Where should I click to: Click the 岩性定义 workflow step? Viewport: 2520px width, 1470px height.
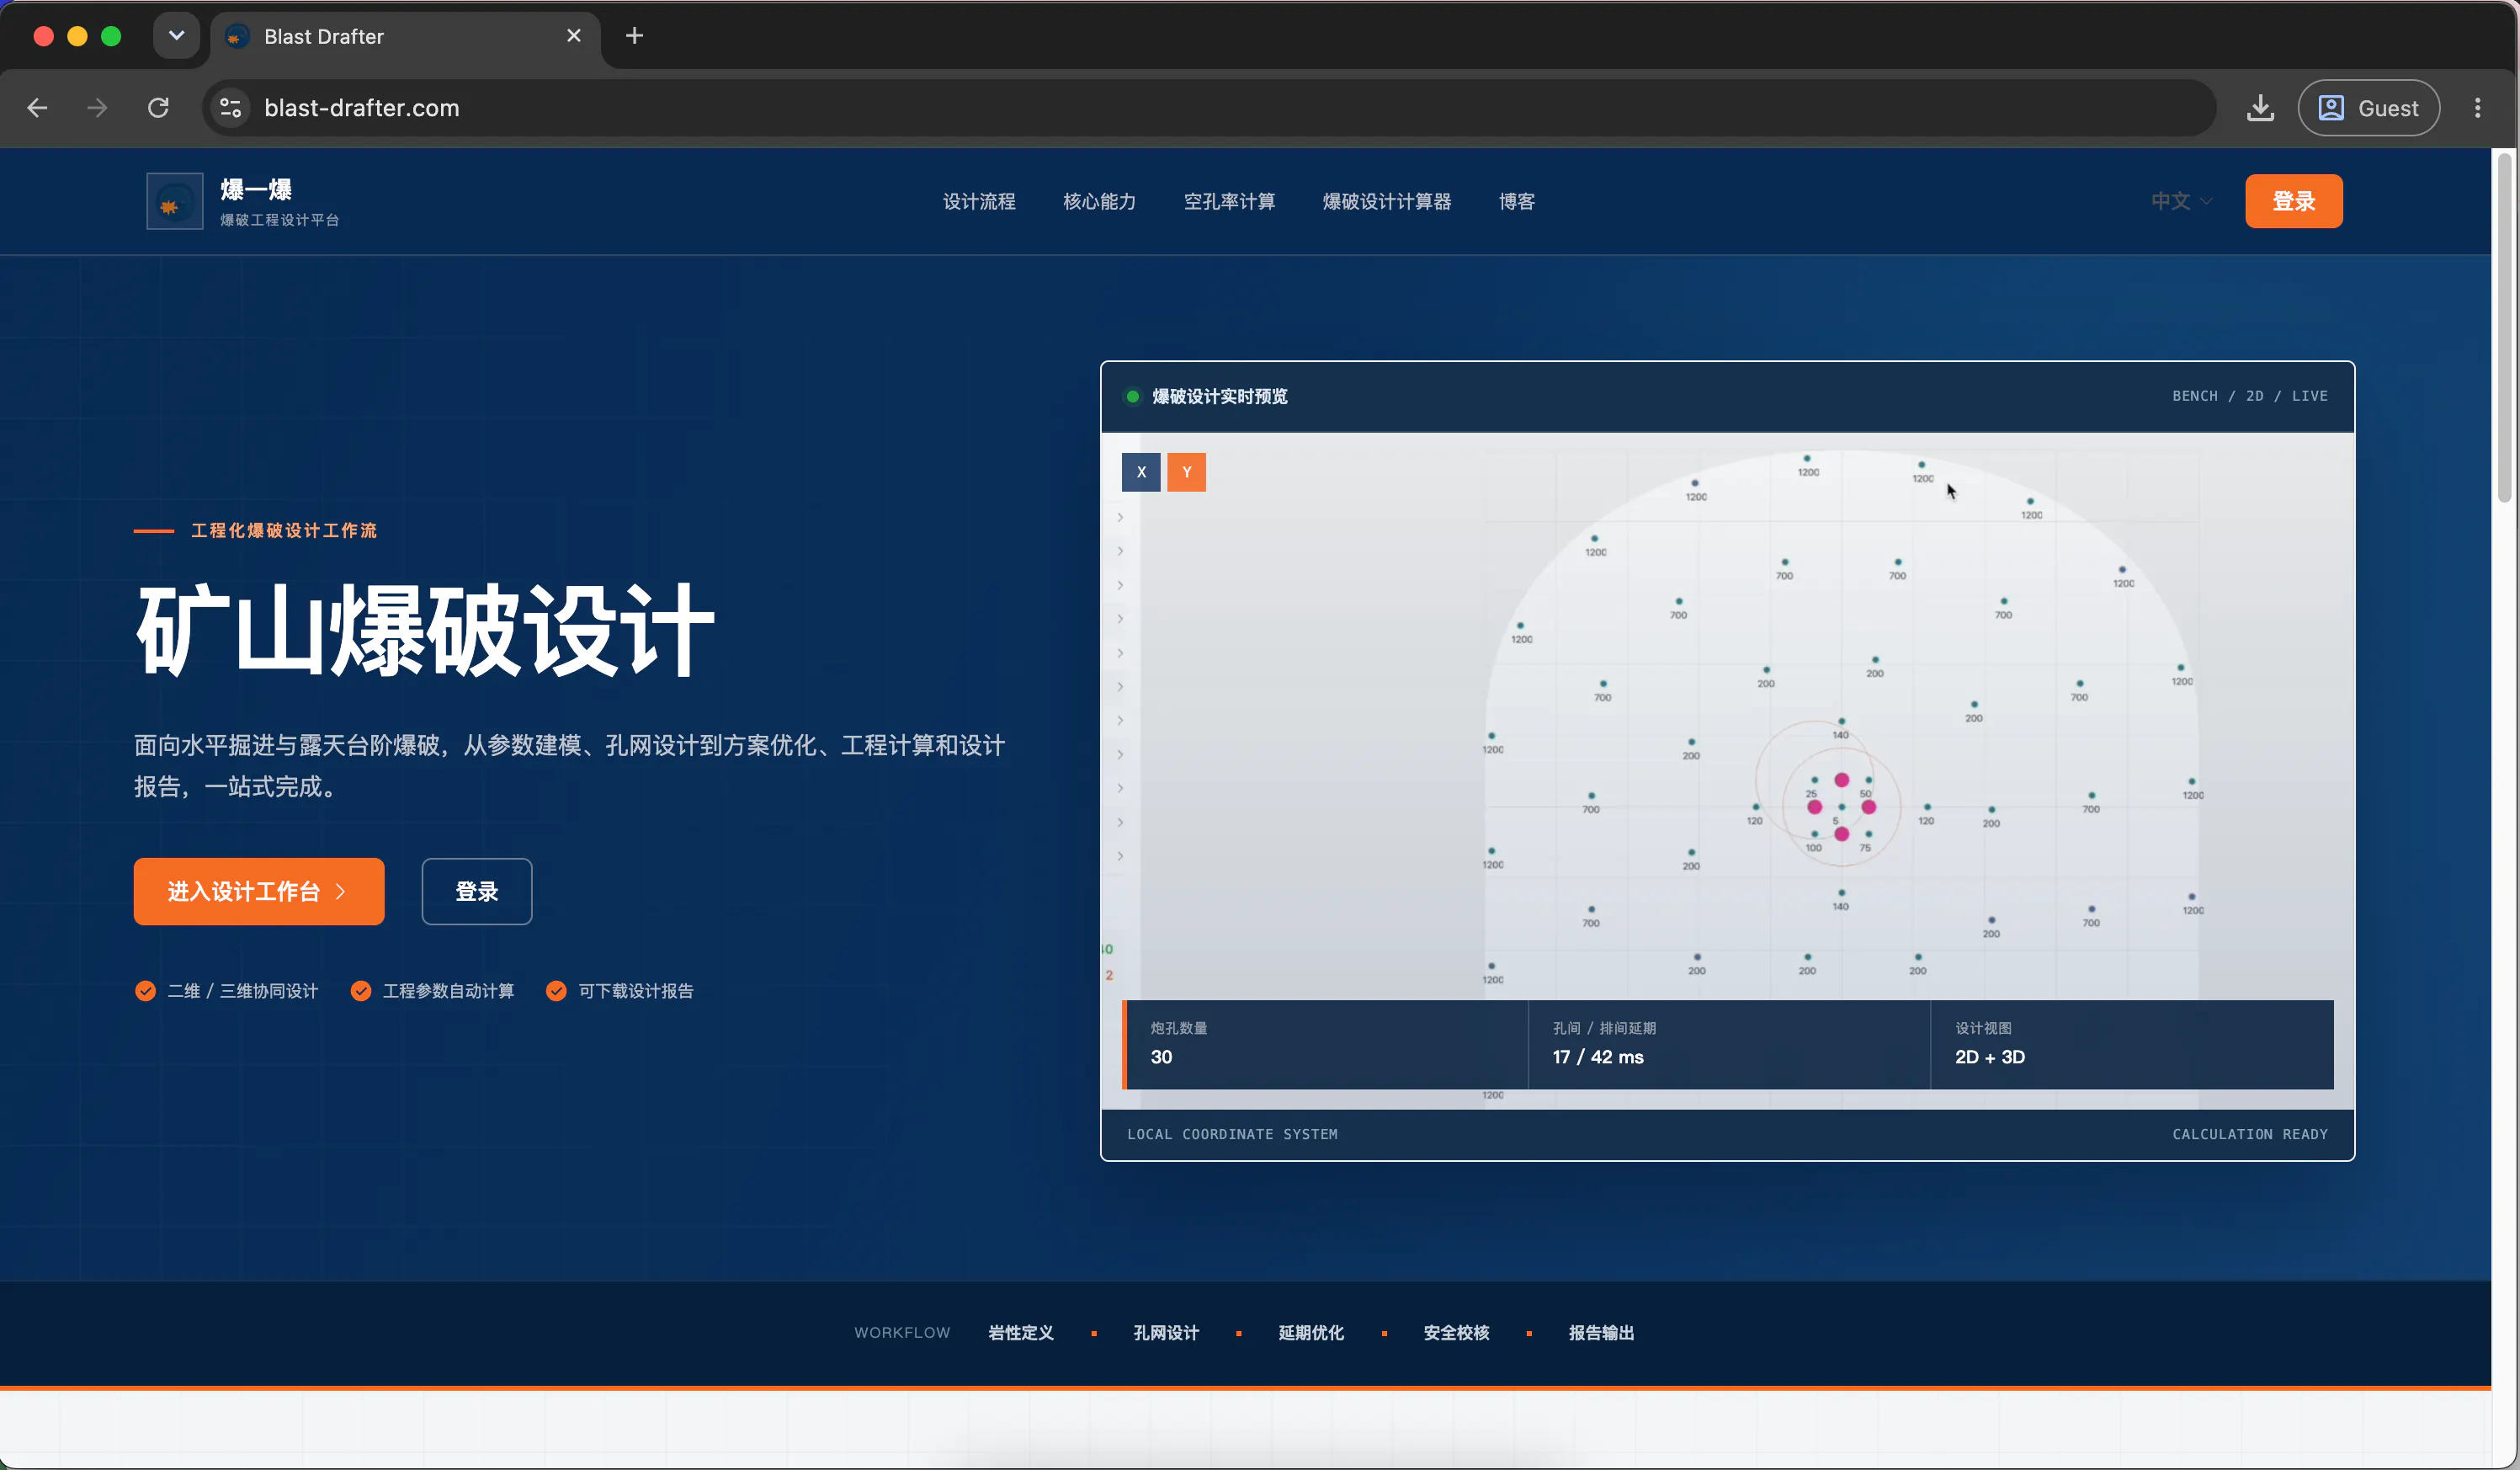pyautogui.click(x=1021, y=1333)
